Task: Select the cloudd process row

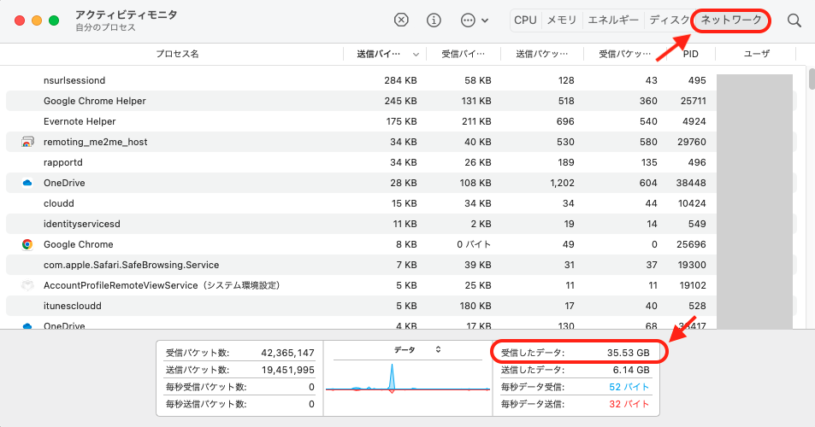Action: 401,203
